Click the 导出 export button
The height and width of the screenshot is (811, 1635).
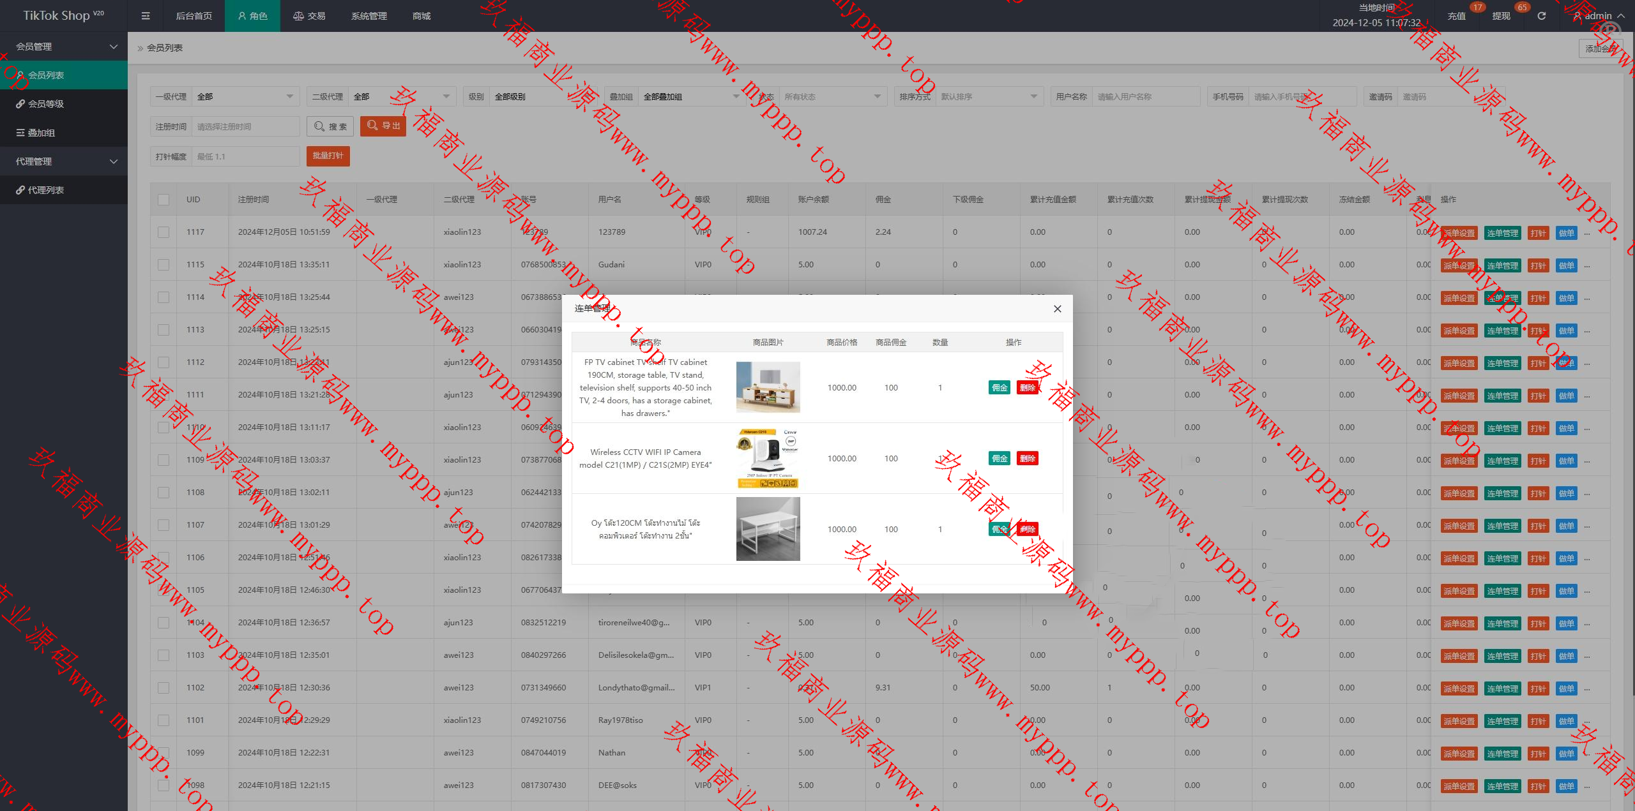point(383,126)
